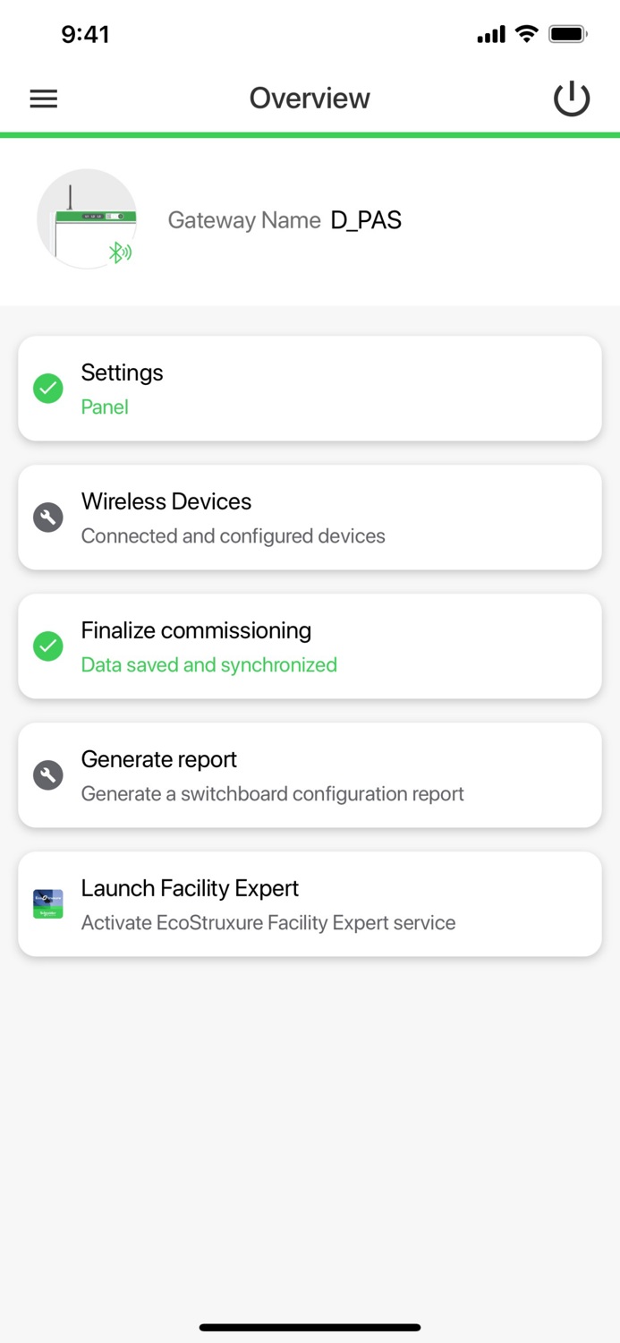Tap the gateway Bluetooth image thumbnail
This screenshot has height=1343, width=620.
[87, 218]
